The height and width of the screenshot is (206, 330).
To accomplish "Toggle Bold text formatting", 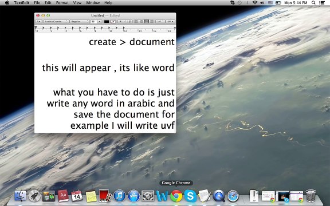I will pyautogui.click(x=120, y=21).
